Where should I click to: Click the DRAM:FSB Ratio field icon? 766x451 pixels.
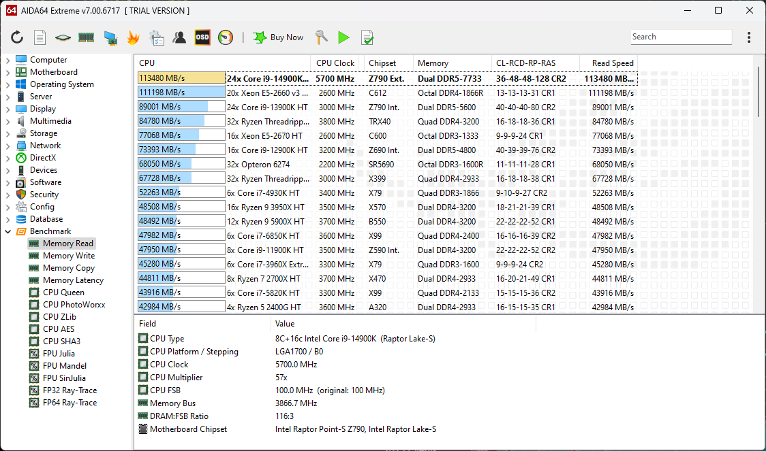pyautogui.click(x=143, y=416)
